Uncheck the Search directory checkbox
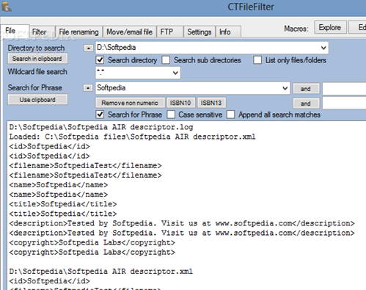Screen dimensions: 366x290 coord(100,60)
